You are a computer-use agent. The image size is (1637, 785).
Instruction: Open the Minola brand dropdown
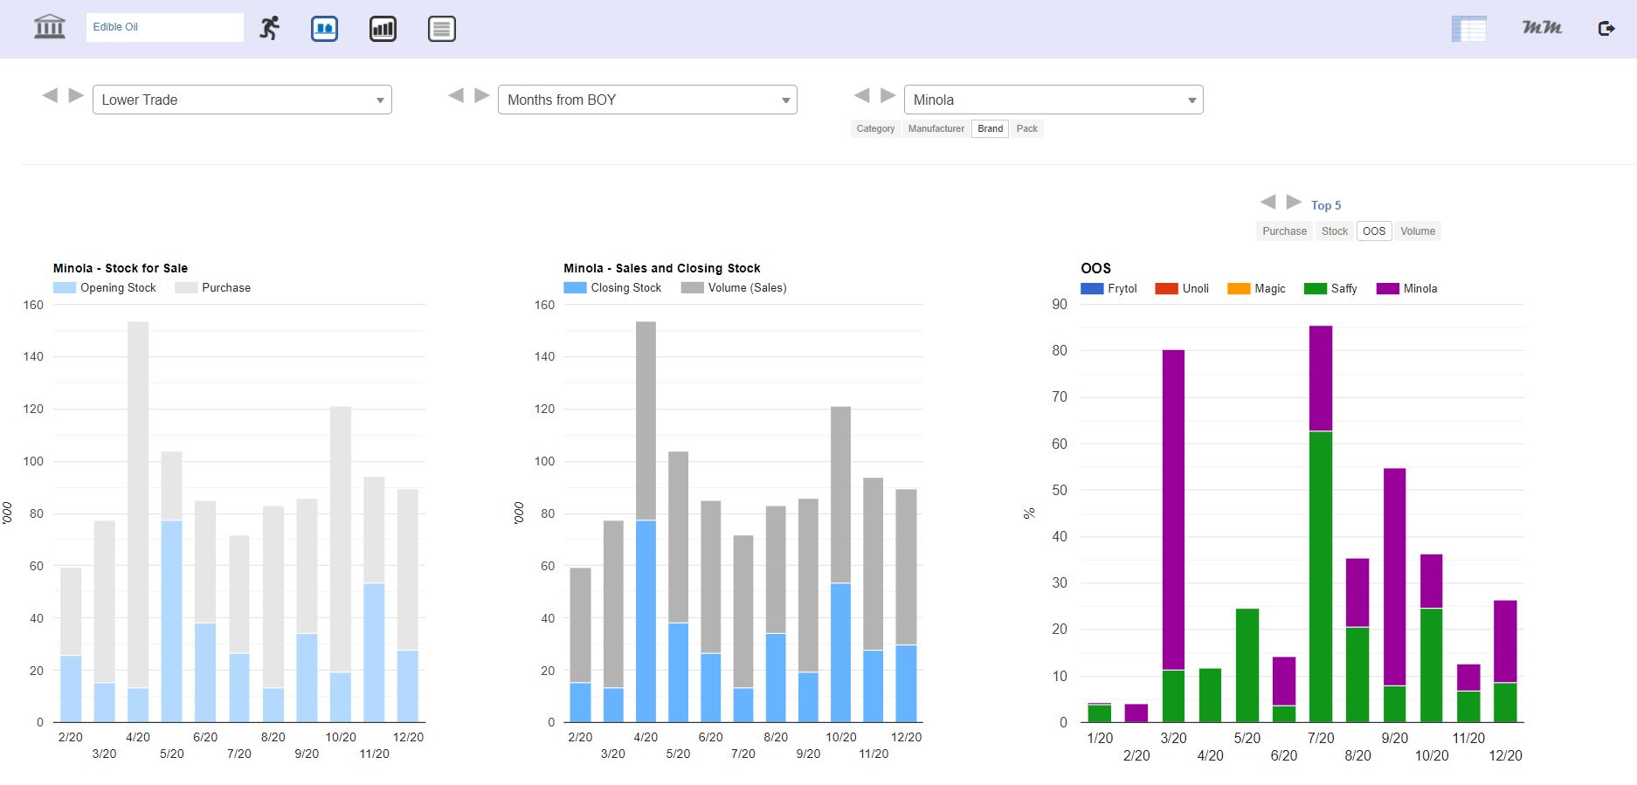1053,100
